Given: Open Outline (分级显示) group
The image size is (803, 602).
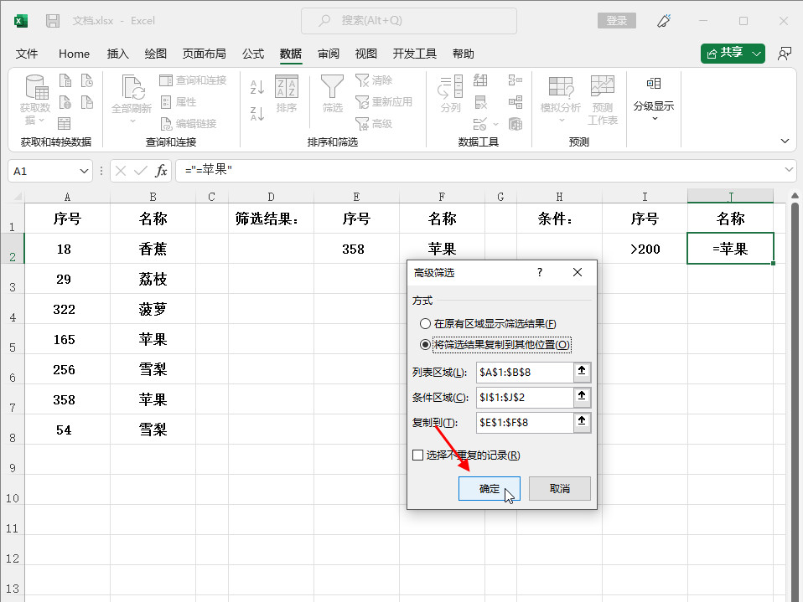Looking at the screenshot, I should coord(654,100).
